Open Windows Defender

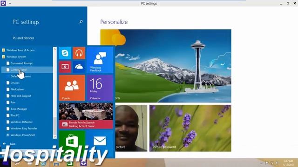tap(21, 122)
